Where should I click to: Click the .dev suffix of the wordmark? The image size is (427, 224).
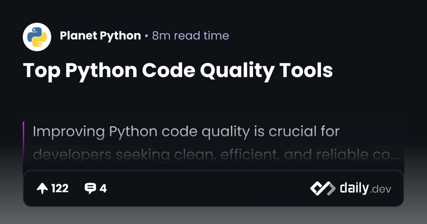(x=380, y=190)
